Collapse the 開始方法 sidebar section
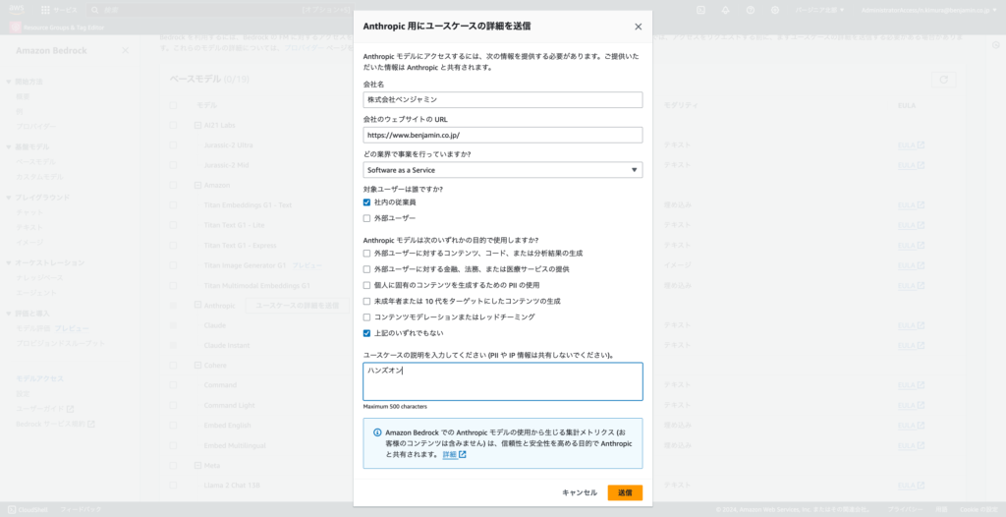 point(9,83)
